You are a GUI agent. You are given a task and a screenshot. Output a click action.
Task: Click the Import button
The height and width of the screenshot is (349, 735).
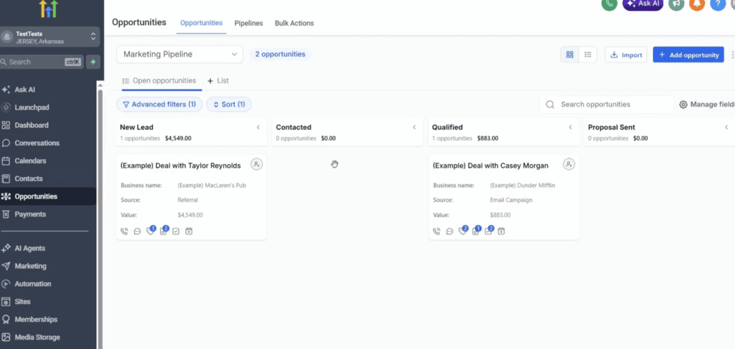pos(626,54)
